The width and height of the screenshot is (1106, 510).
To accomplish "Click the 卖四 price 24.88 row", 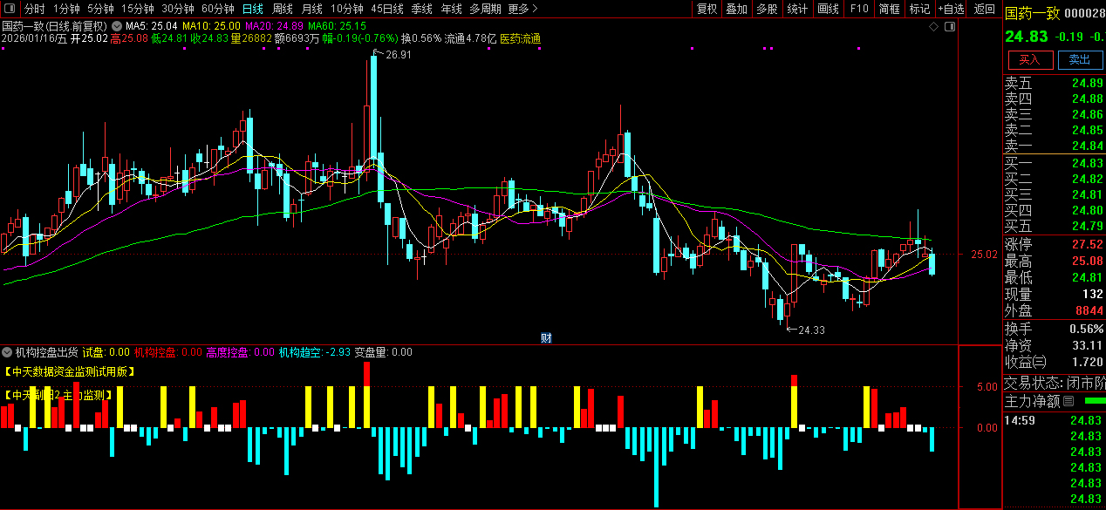I will tap(1055, 99).
